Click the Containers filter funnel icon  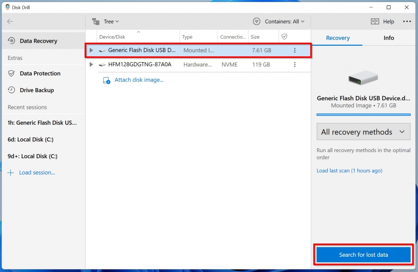(256, 21)
